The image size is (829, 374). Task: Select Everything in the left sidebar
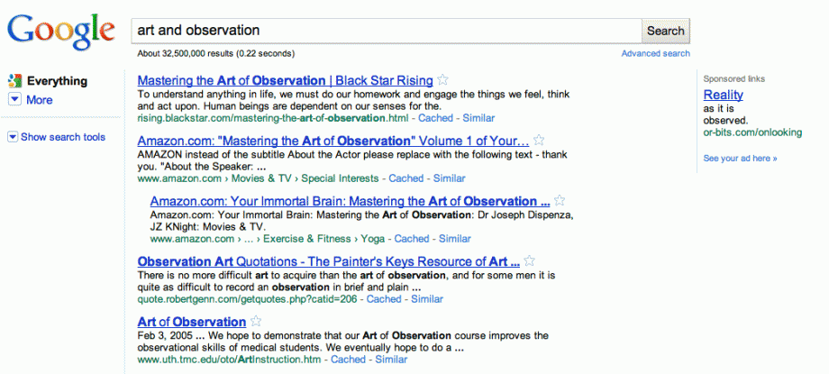(57, 81)
